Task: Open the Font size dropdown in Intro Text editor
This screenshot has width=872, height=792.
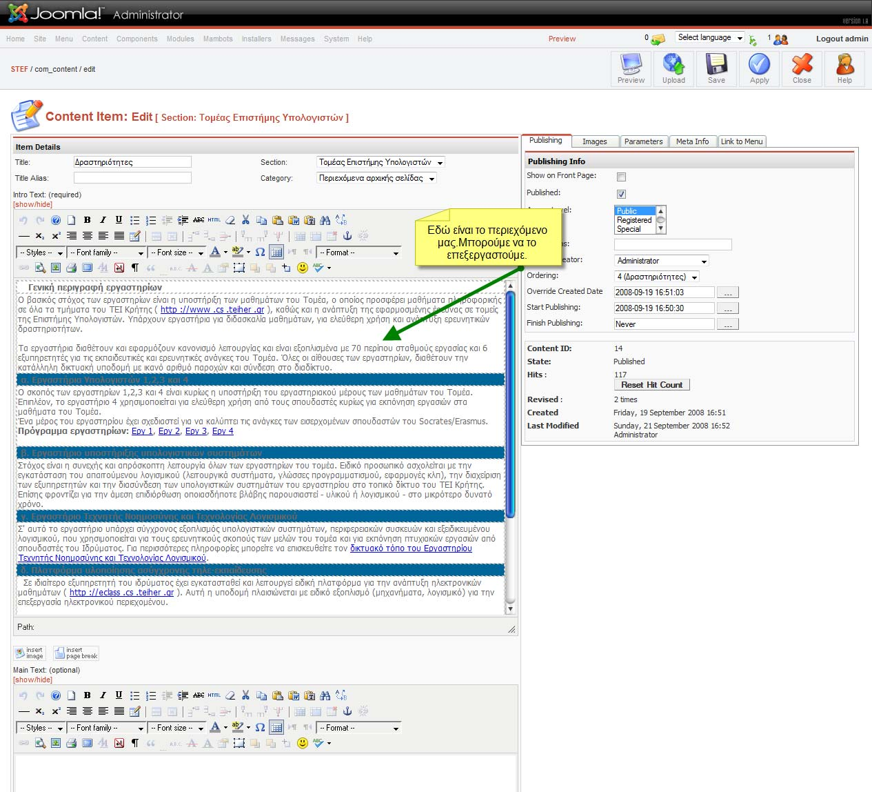Action: 176,253
